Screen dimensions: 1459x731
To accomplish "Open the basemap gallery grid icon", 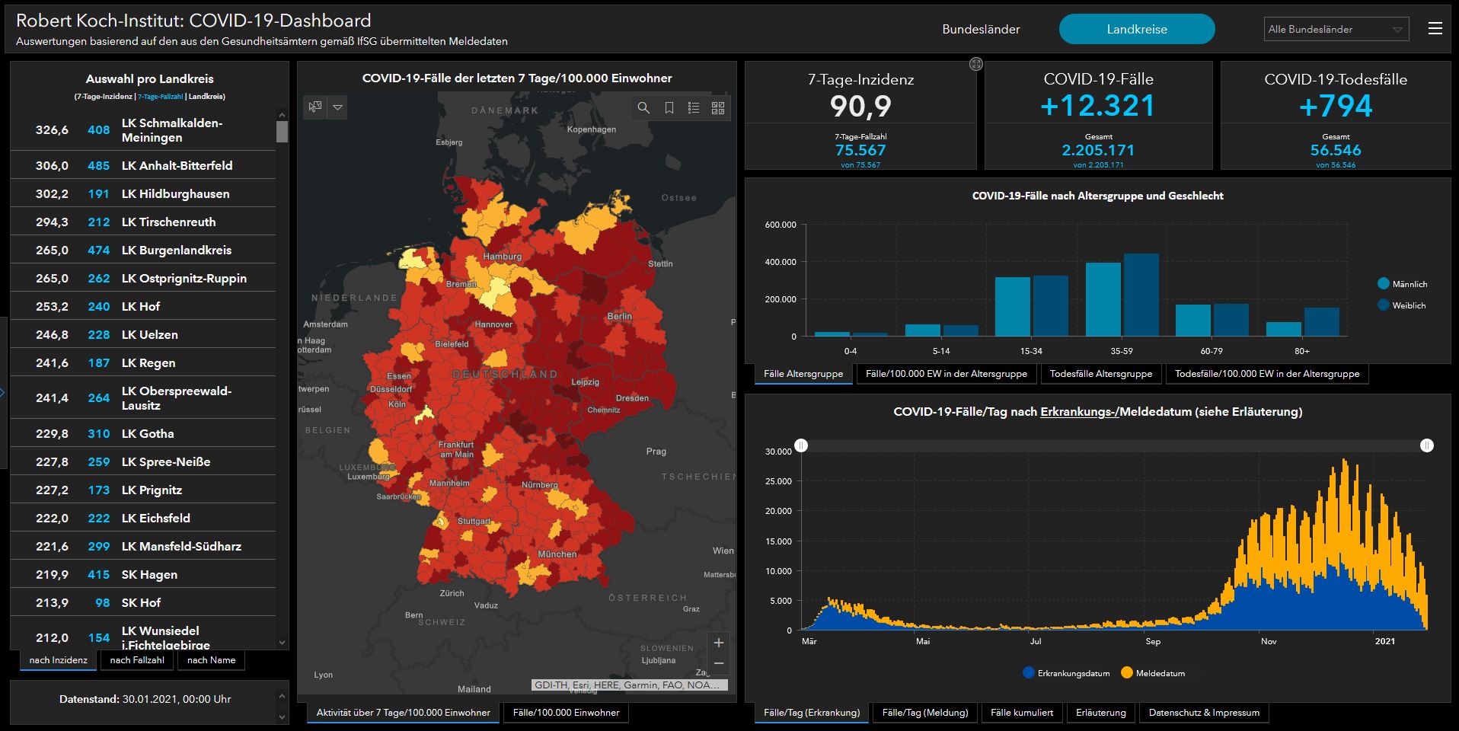I will pyautogui.click(x=718, y=108).
